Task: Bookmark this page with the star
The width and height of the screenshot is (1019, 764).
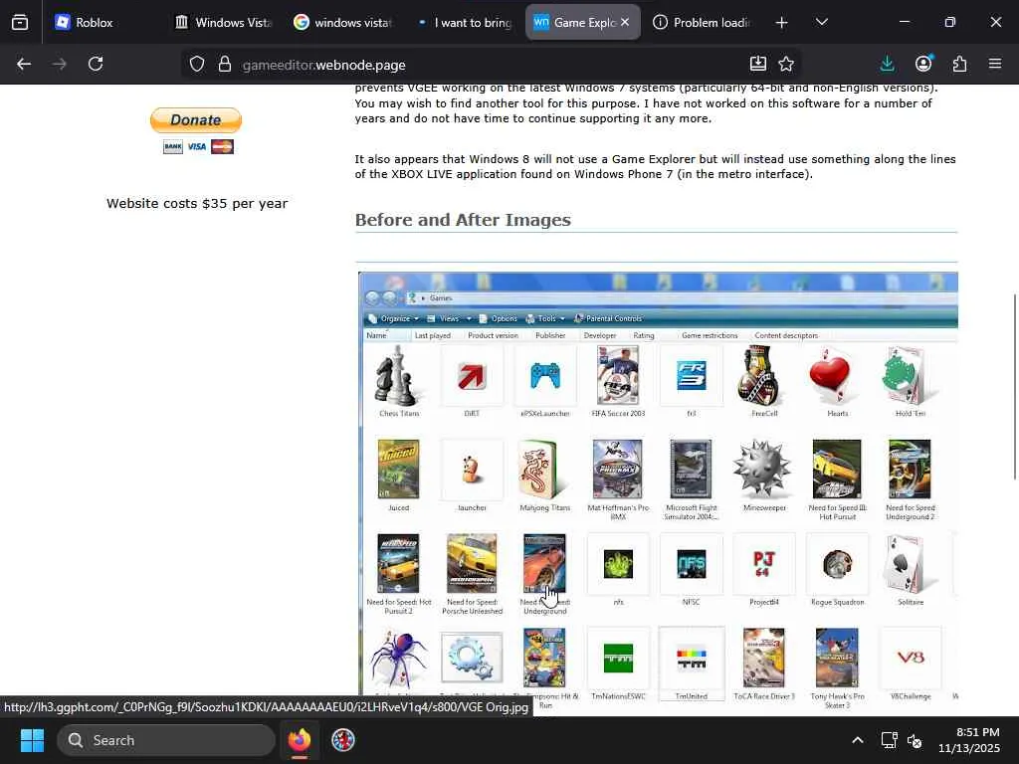Action: pyautogui.click(x=786, y=64)
